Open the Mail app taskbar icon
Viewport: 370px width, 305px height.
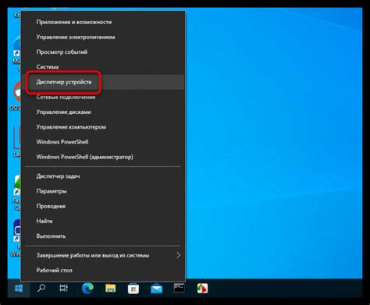(156, 289)
